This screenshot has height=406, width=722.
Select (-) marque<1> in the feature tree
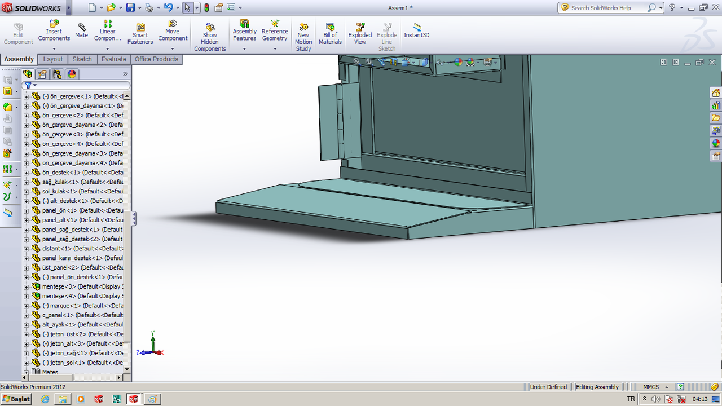(x=82, y=306)
